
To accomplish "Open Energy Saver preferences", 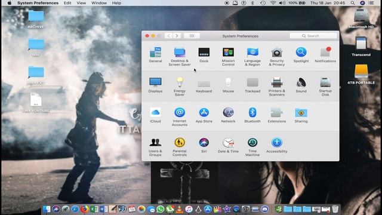I will (180, 87).
